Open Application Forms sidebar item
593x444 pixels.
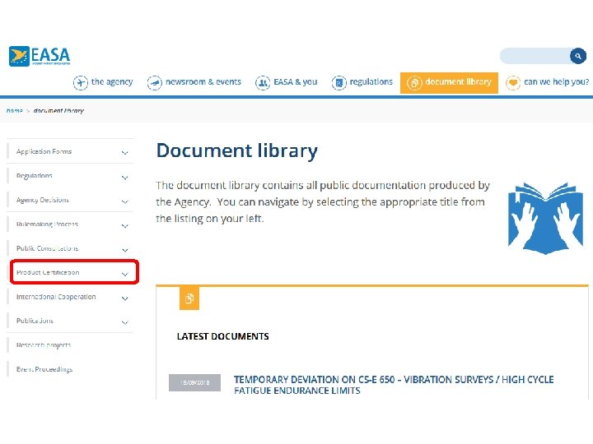[x=44, y=151]
